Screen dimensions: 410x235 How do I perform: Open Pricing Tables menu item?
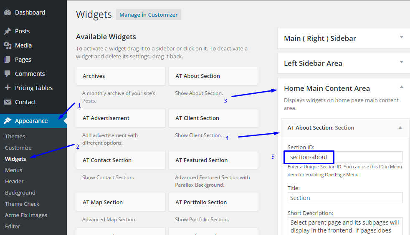click(34, 87)
